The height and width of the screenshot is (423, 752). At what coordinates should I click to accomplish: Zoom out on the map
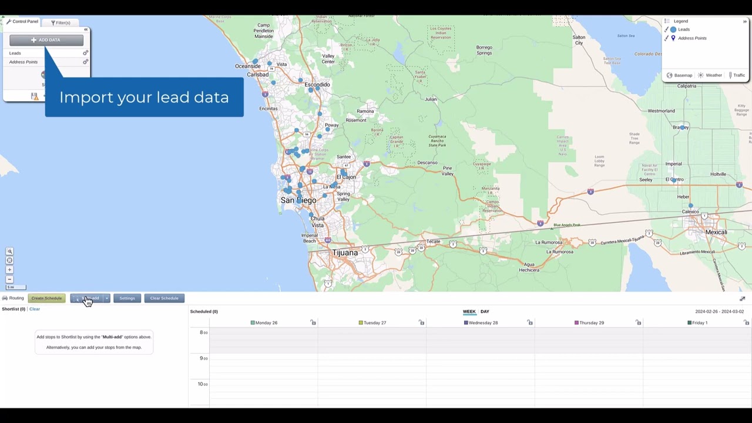9,279
